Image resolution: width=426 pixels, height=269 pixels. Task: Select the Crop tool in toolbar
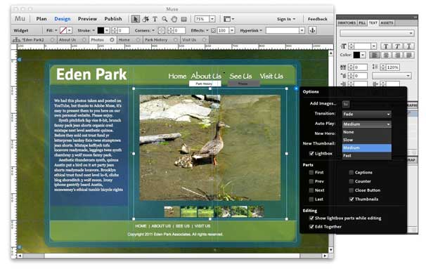pyautogui.click(x=146, y=19)
